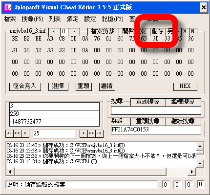Open the 搜尋(F5) menu
The height and width of the screenshot is (195, 210).
[32, 19]
